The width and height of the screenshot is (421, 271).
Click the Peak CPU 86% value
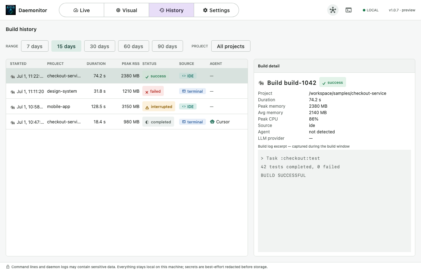click(314, 119)
